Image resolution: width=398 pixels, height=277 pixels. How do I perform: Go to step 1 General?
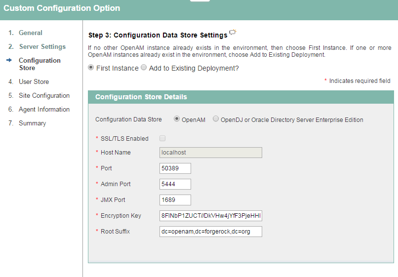(31, 33)
